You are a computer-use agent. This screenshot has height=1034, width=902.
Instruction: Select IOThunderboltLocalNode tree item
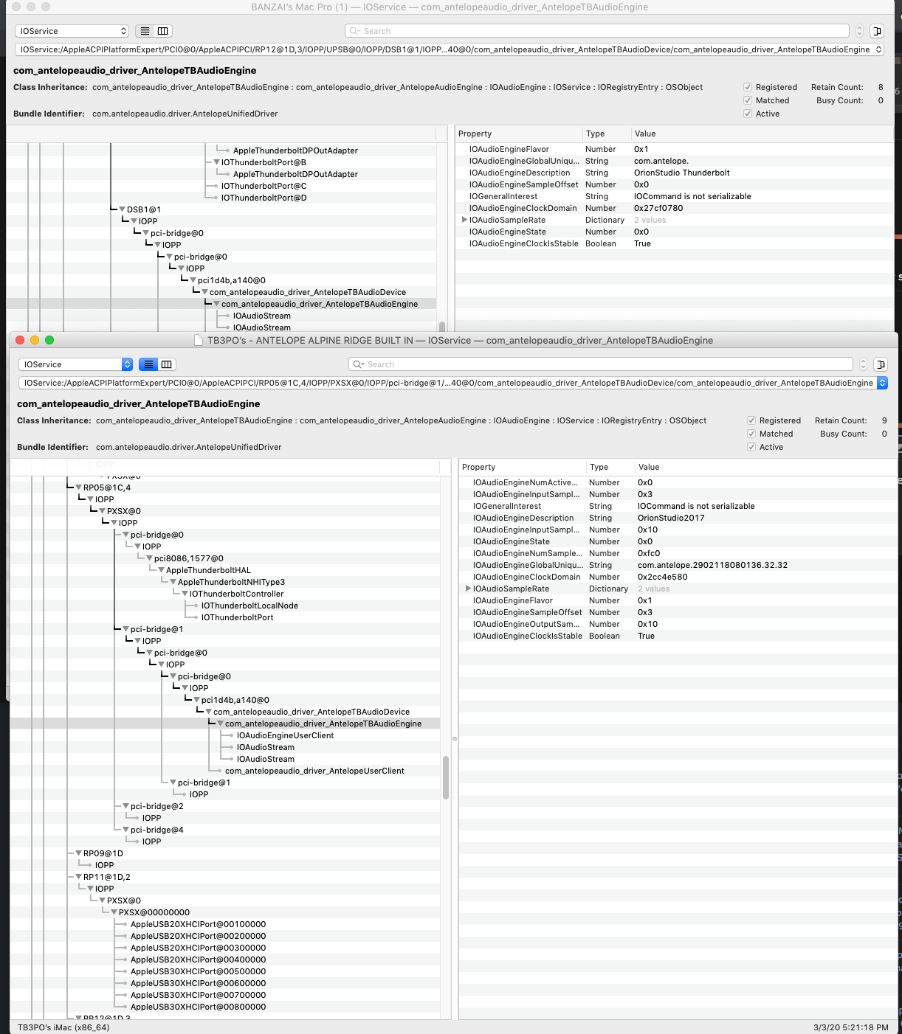[249, 606]
